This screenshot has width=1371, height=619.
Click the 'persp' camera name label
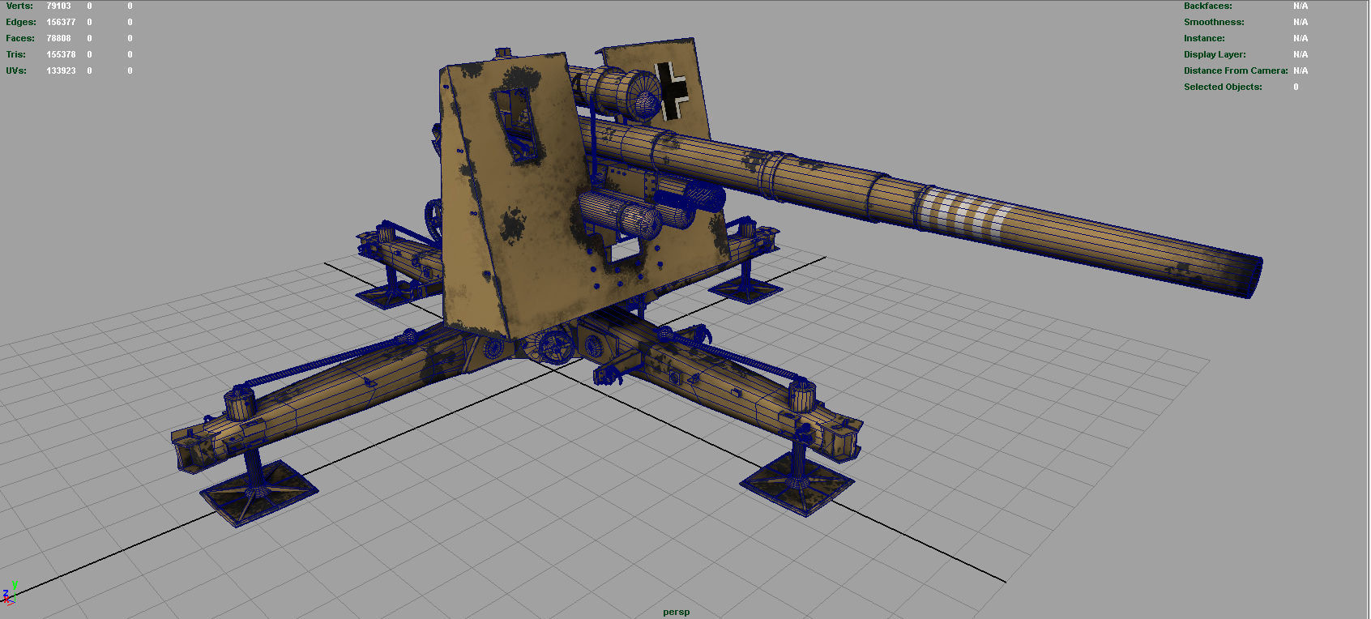pyautogui.click(x=676, y=612)
